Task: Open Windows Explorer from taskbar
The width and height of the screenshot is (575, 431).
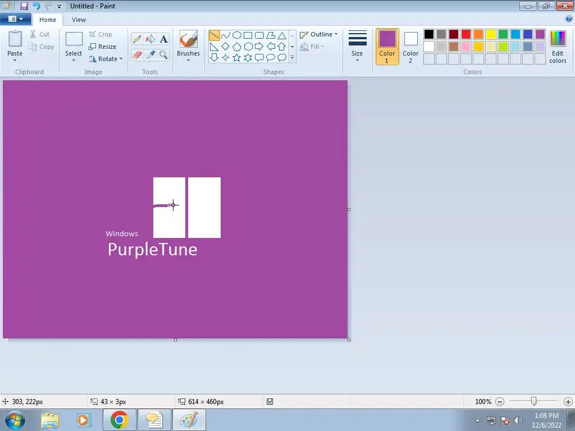Action: click(50, 420)
